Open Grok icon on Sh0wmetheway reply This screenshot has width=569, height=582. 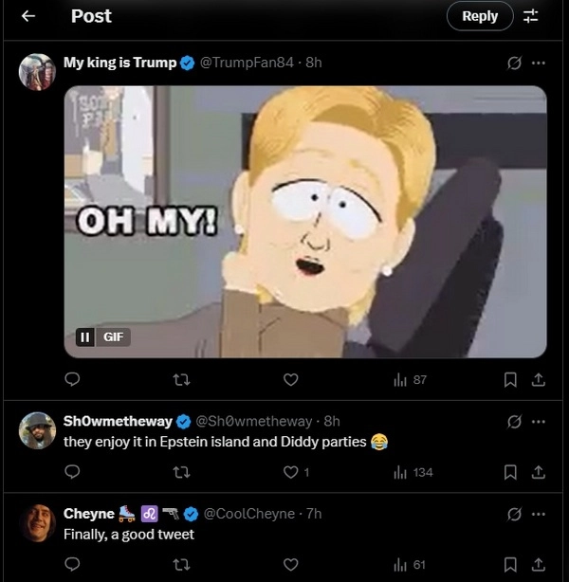[515, 421]
